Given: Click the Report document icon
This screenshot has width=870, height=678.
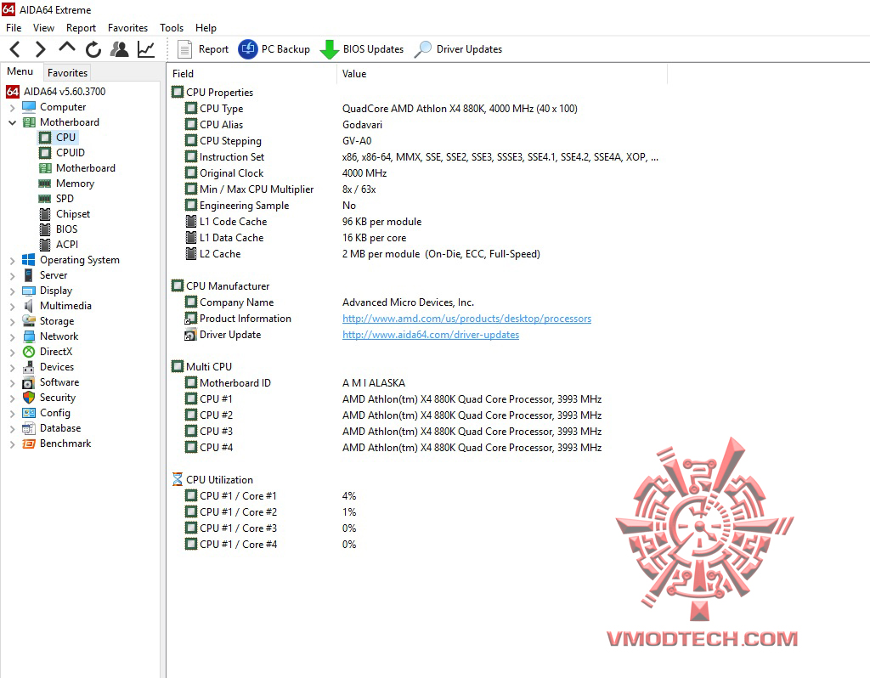Looking at the screenshot, I should click(184, 49).
